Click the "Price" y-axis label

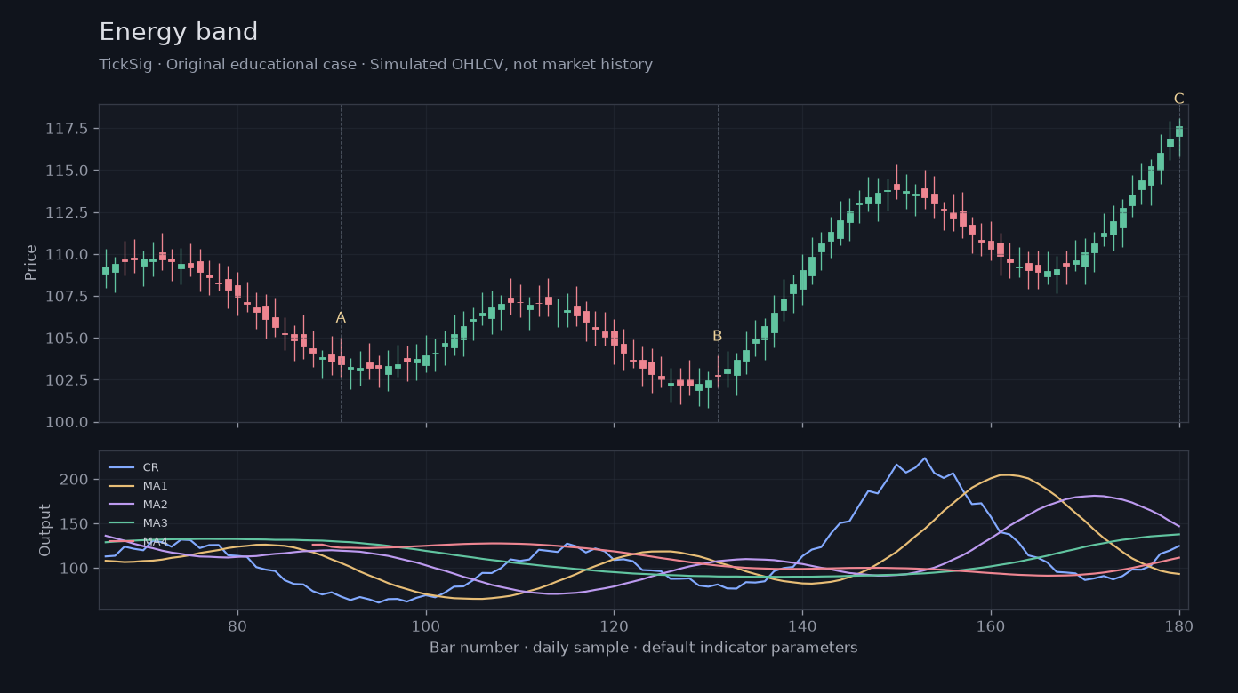(31, 262)
